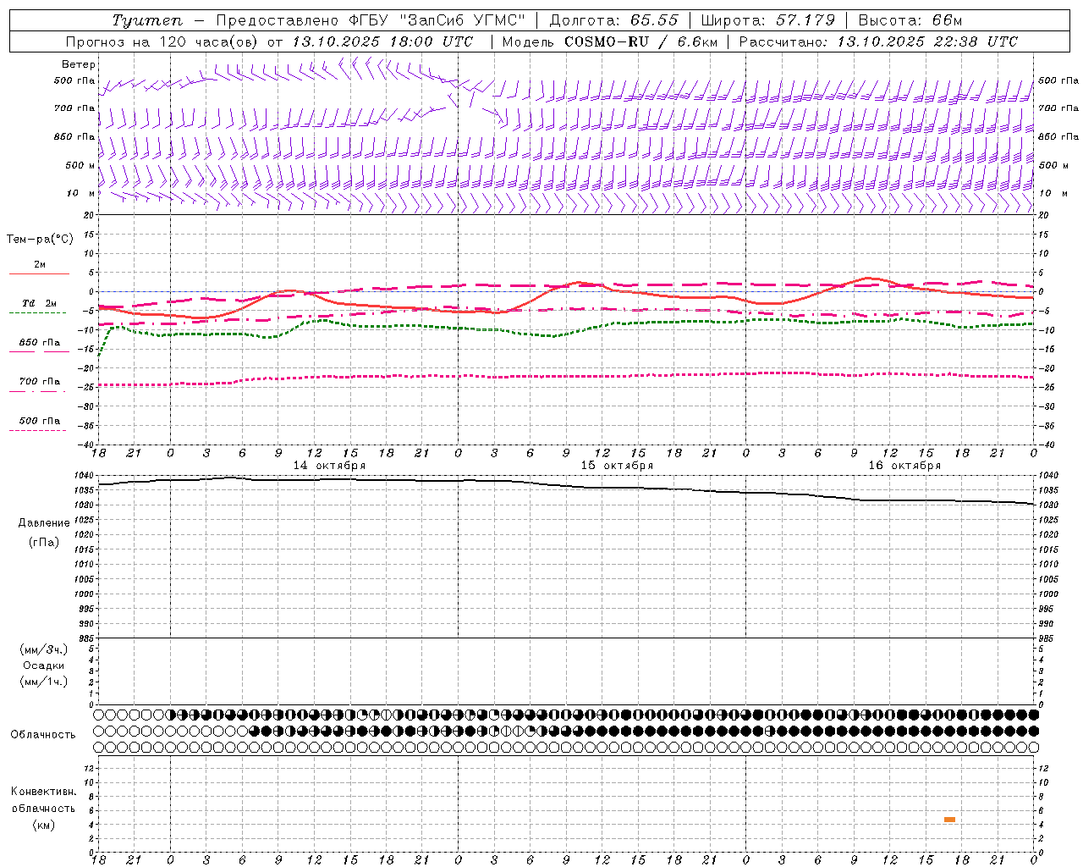The image size is (1083, 867).
Task: Click the pink dotted legend line for 500 гПа
Action: click(37, 430)
